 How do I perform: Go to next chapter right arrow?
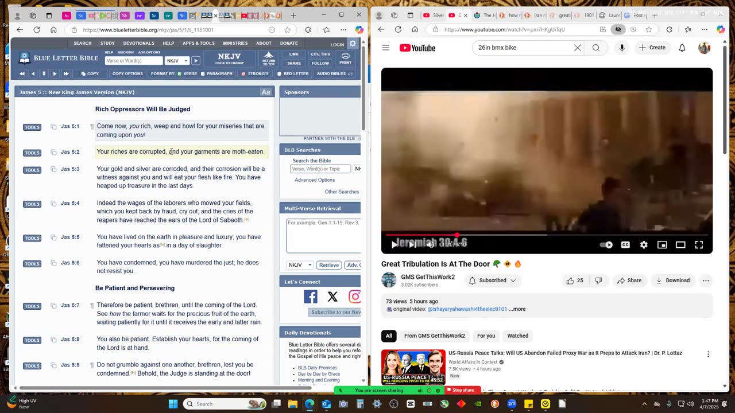(x=55, y=73)
